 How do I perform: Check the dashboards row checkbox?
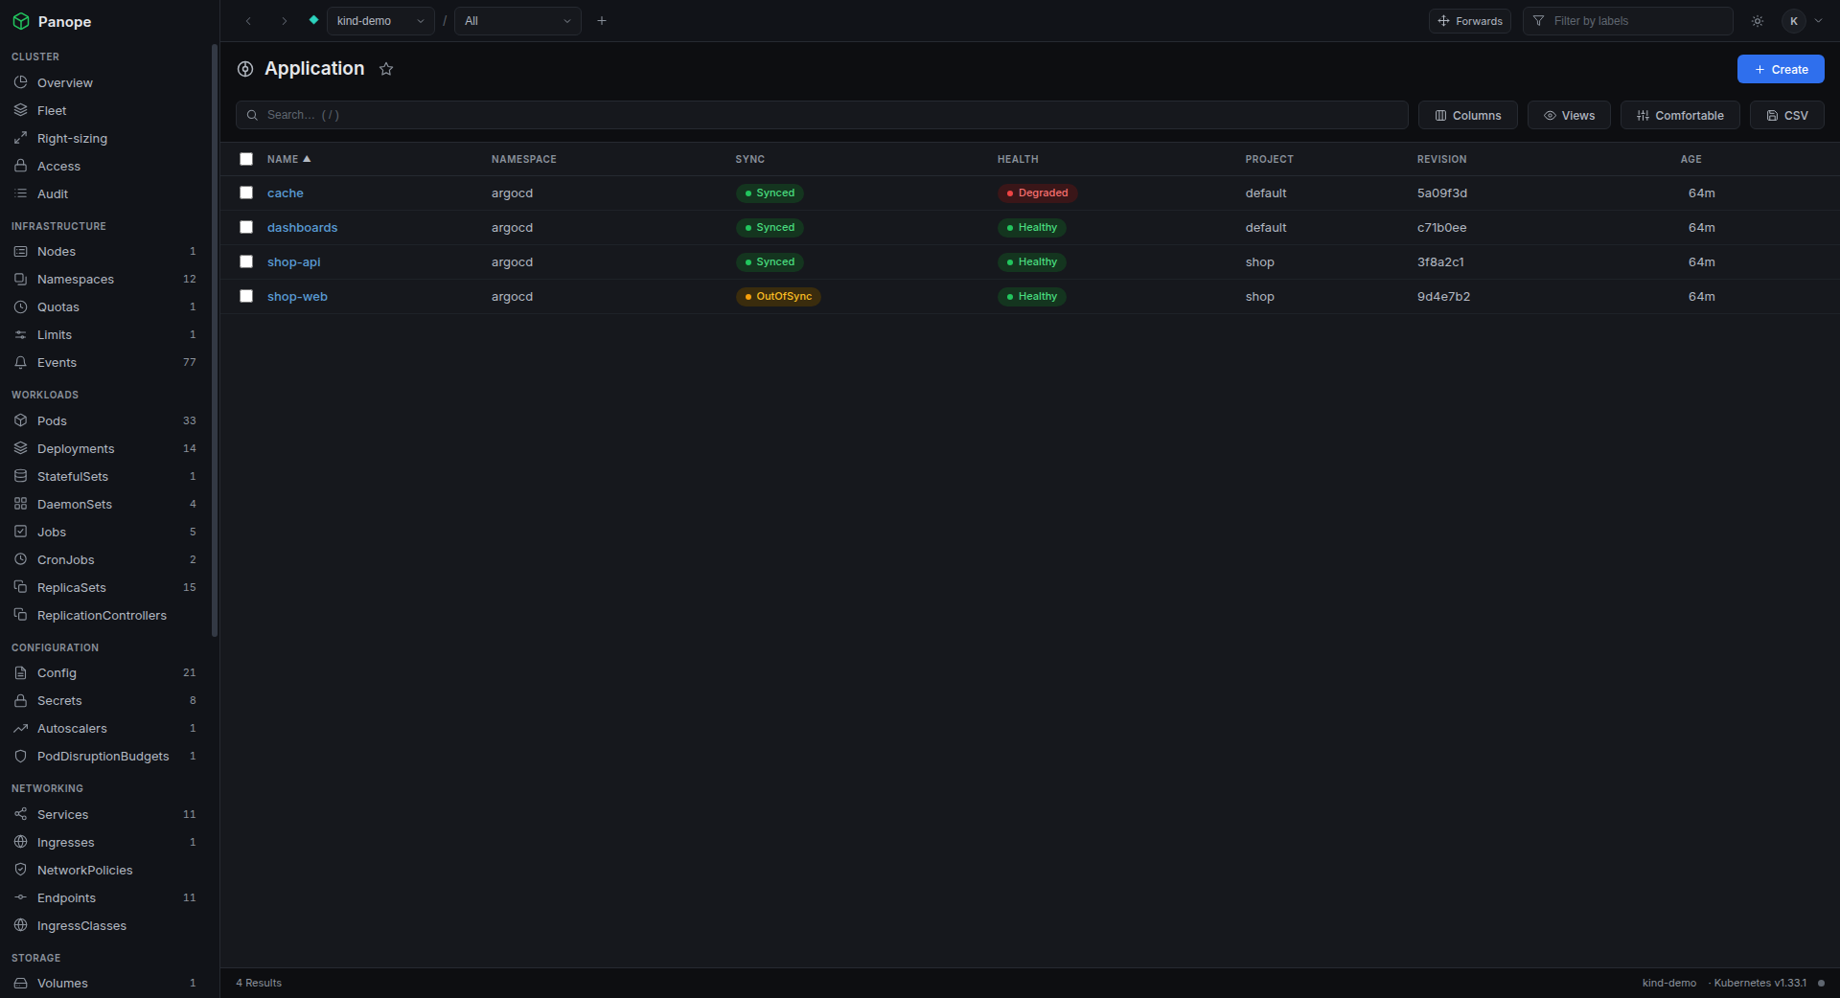(x=246, y=227)
